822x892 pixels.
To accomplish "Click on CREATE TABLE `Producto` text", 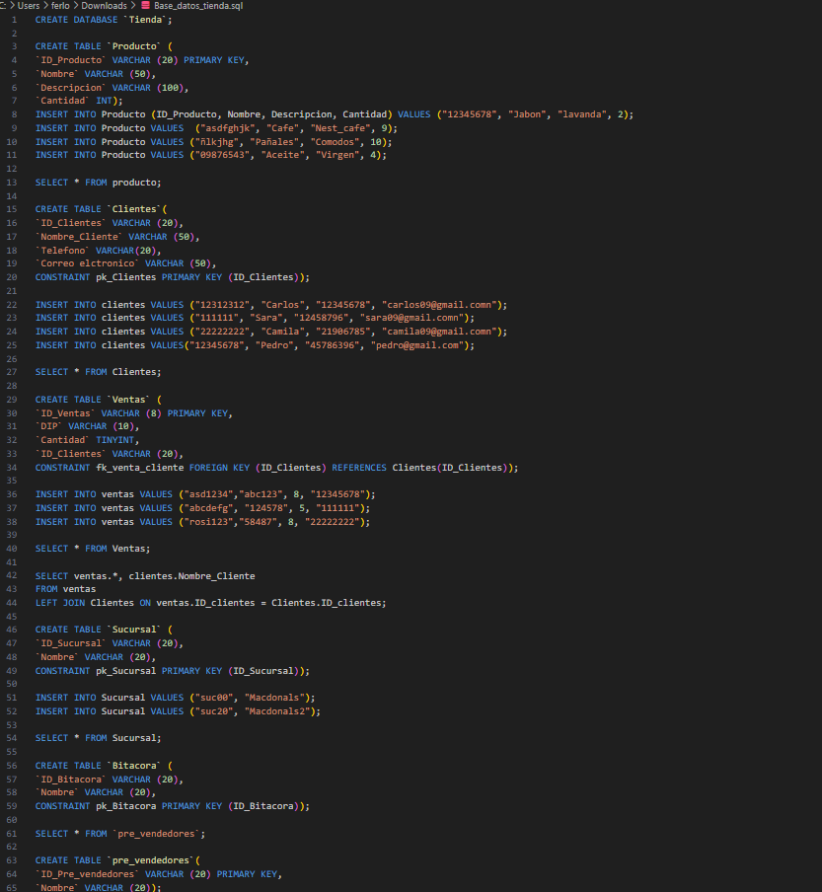I will (x=104, y=46).
